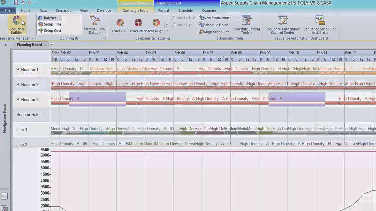Switch coloring to Setup Time
The width and height of the screenshot is (376, 211).
(52, 24)
